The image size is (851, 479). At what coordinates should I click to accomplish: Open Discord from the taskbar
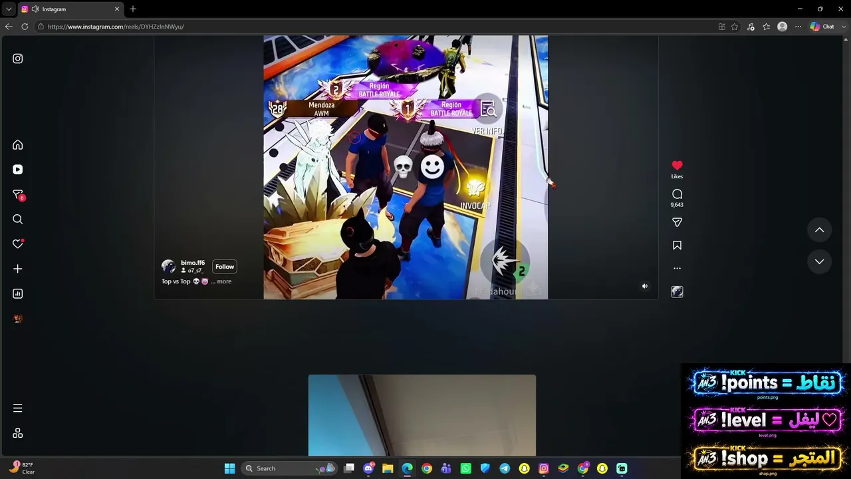coord(369,468)
